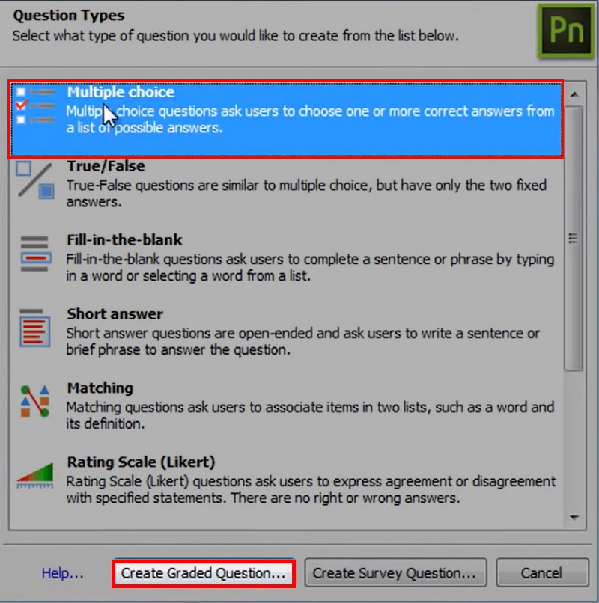The height and width of the screenshot is (603, 599).
Task: Click the True/False question type icon
Action: 35,180
